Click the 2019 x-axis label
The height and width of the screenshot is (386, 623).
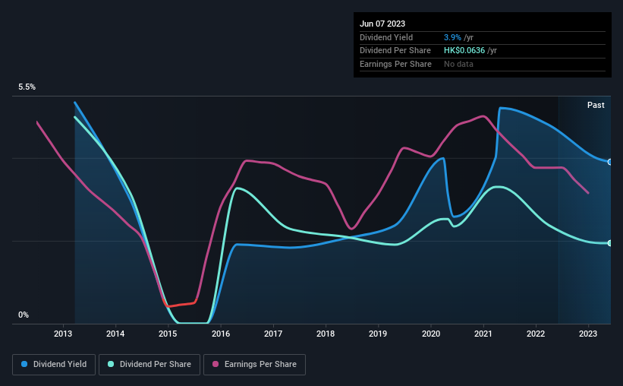378,334
